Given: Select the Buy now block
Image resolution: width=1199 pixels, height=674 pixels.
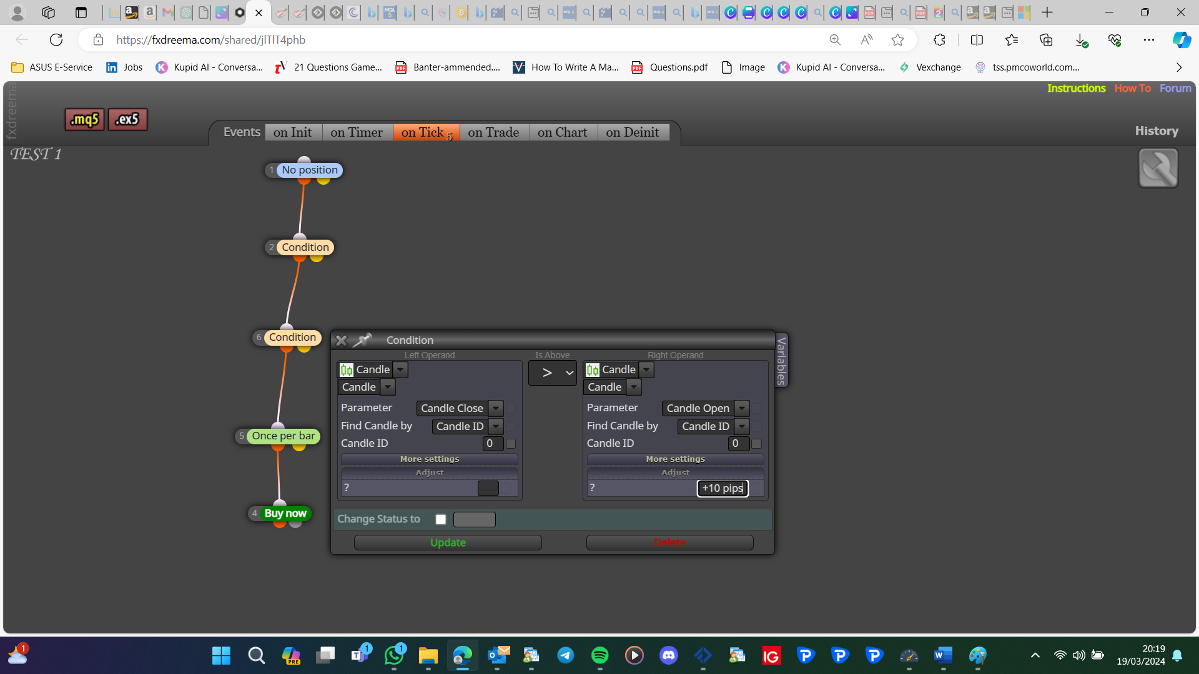Looking at the screenshot, I should [x=285, y=514].
